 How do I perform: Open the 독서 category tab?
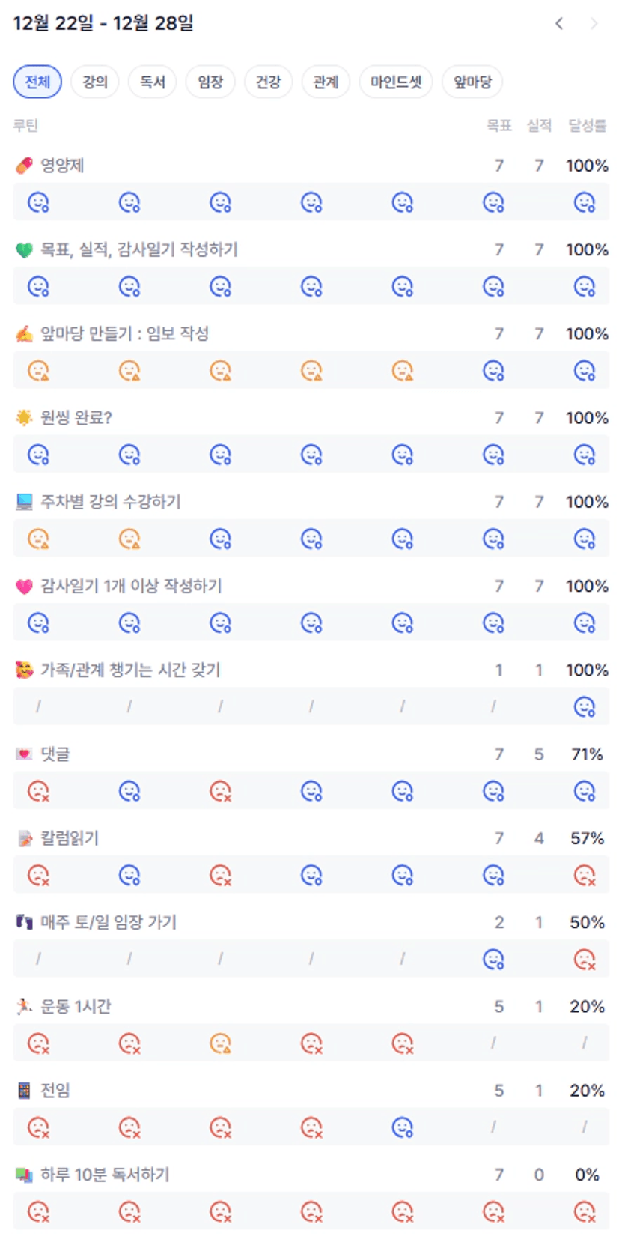point(153,82)
